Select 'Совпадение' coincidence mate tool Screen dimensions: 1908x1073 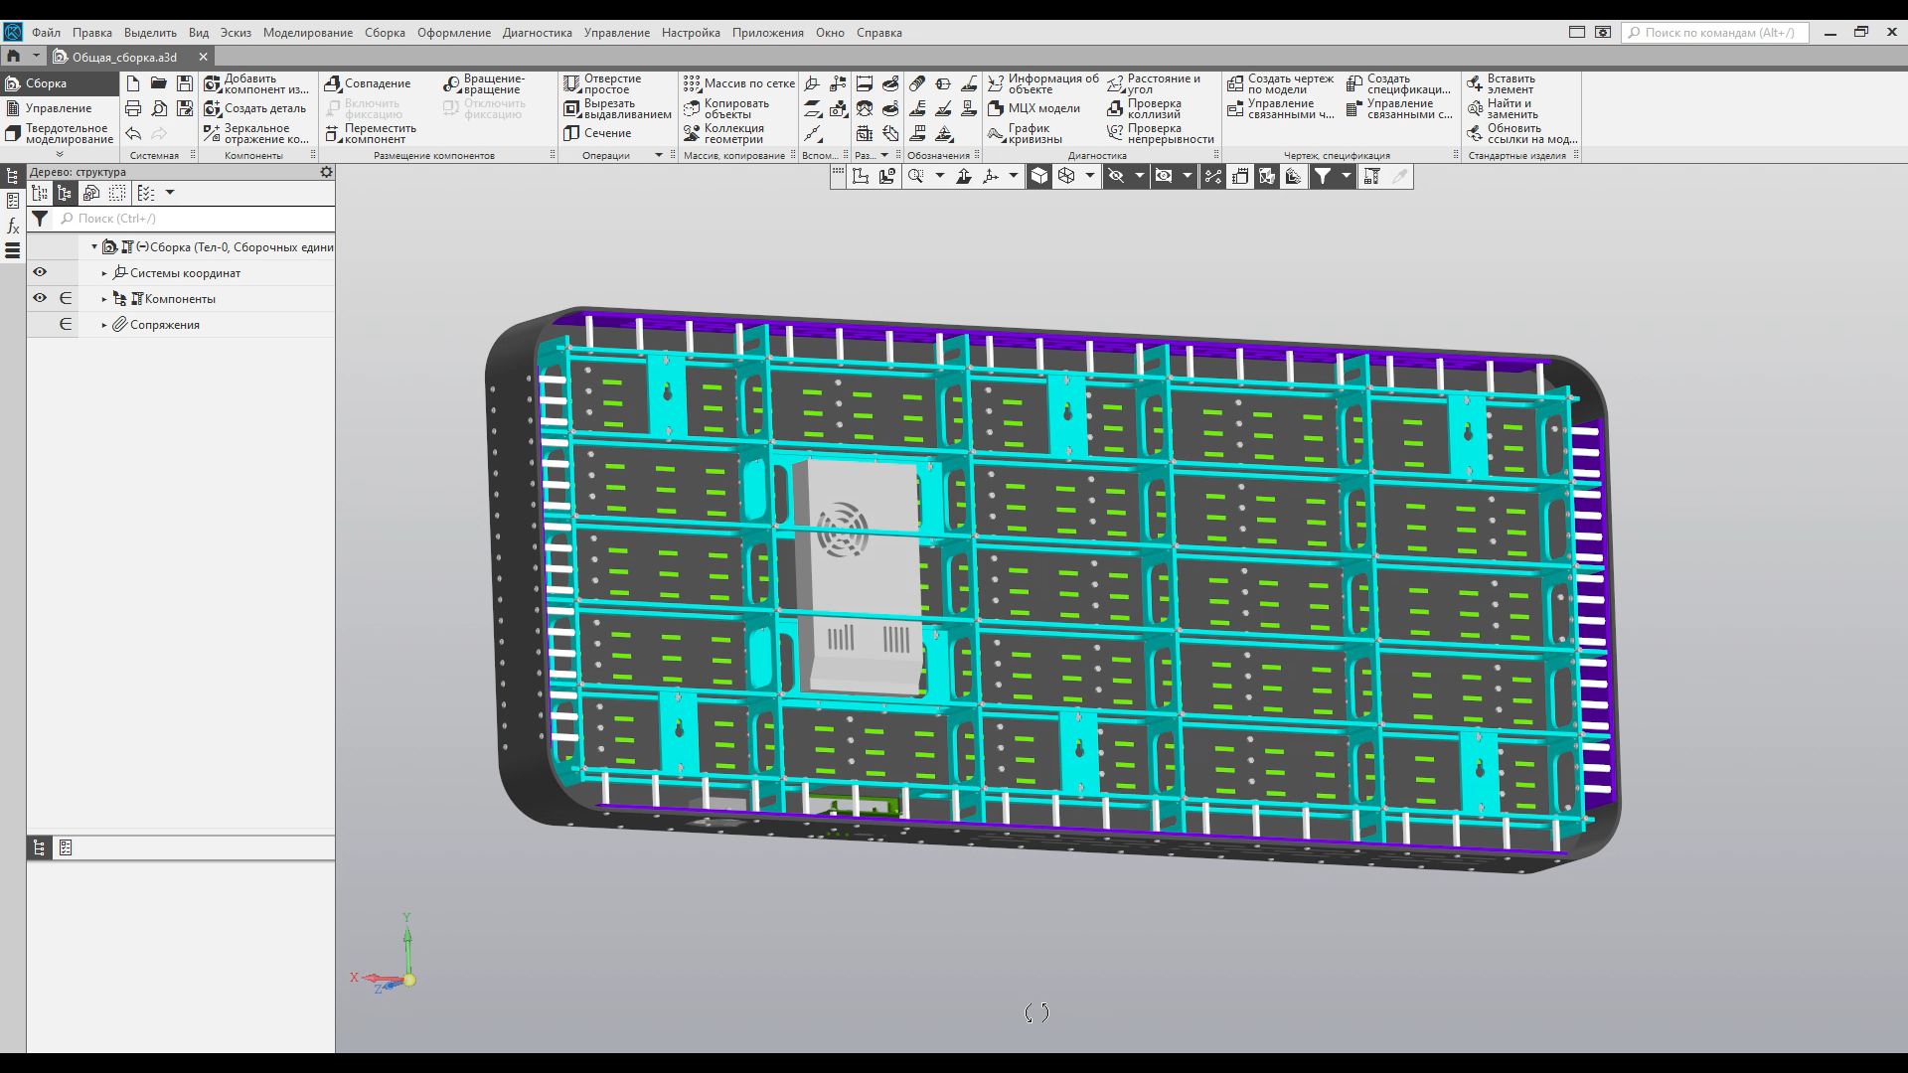click(x=333, y=83)
